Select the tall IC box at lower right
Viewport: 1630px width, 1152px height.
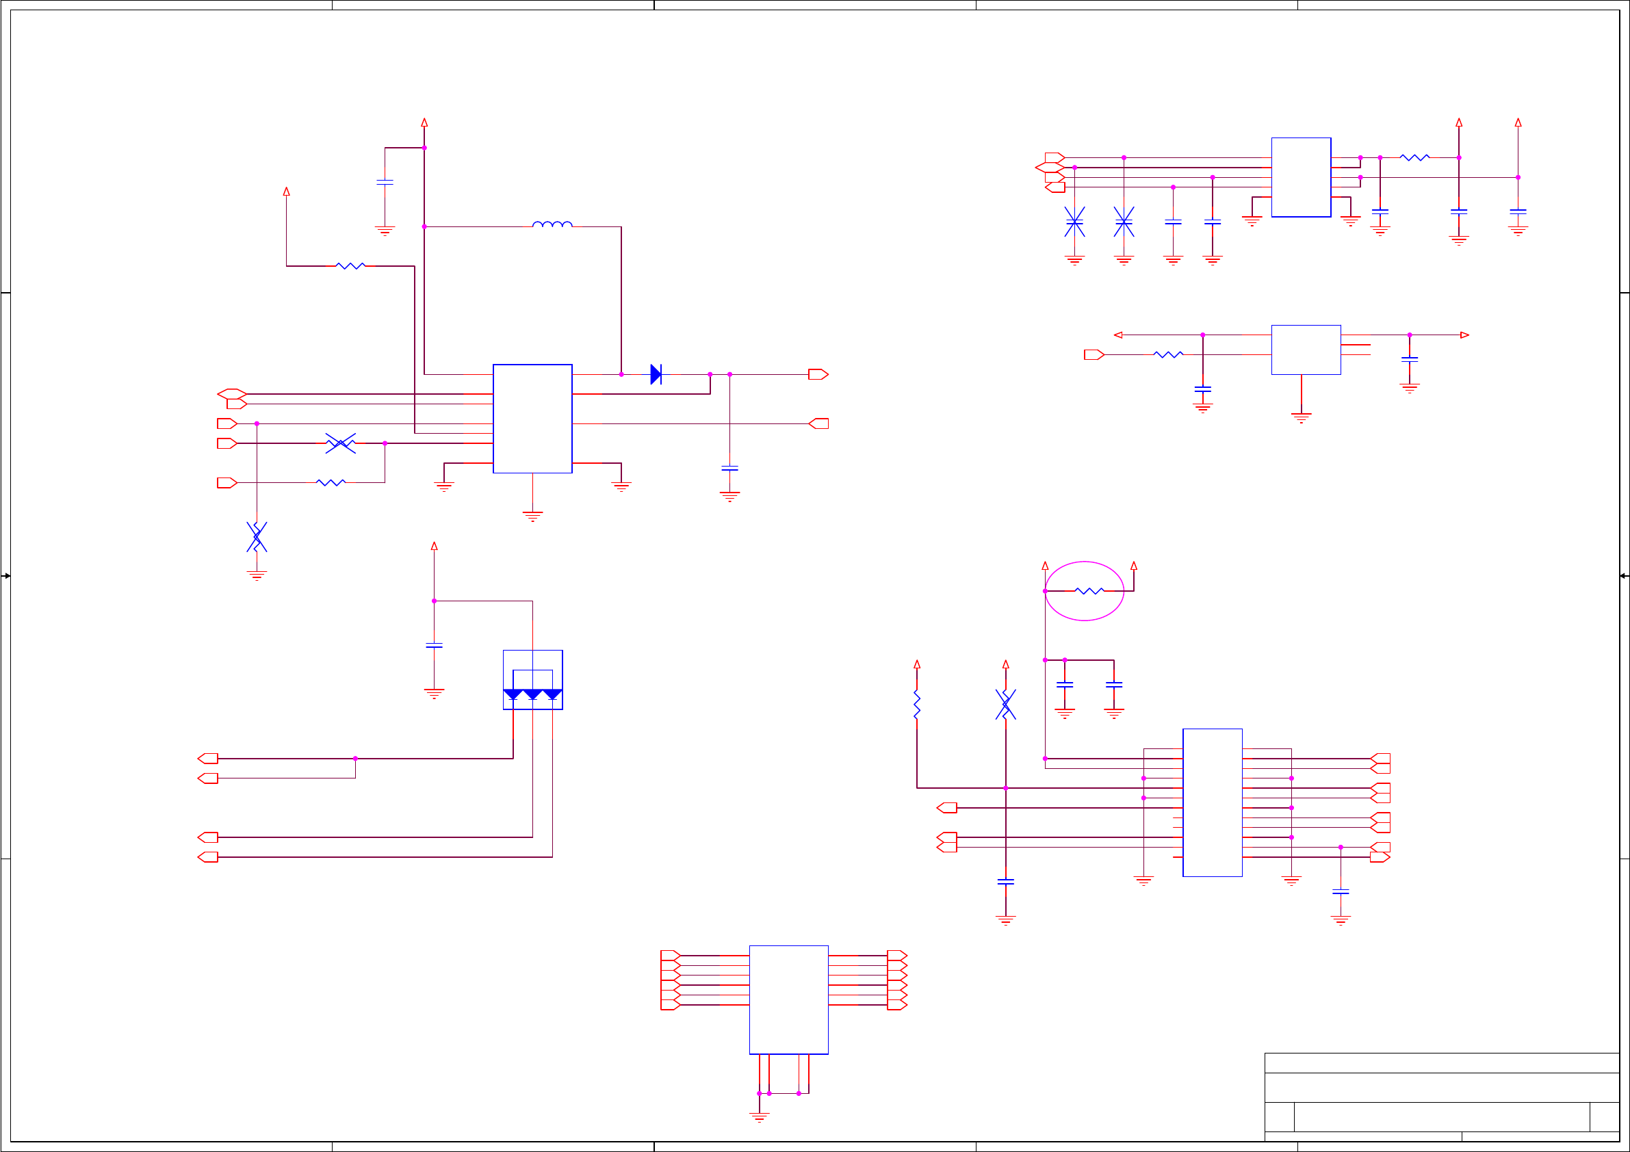[1212, 802]
